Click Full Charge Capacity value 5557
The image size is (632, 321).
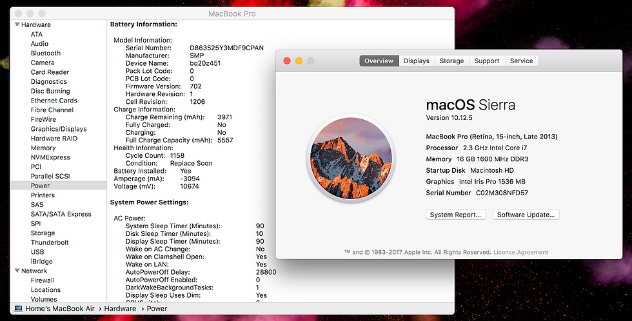pyautogui.click(x=225, y=140)
